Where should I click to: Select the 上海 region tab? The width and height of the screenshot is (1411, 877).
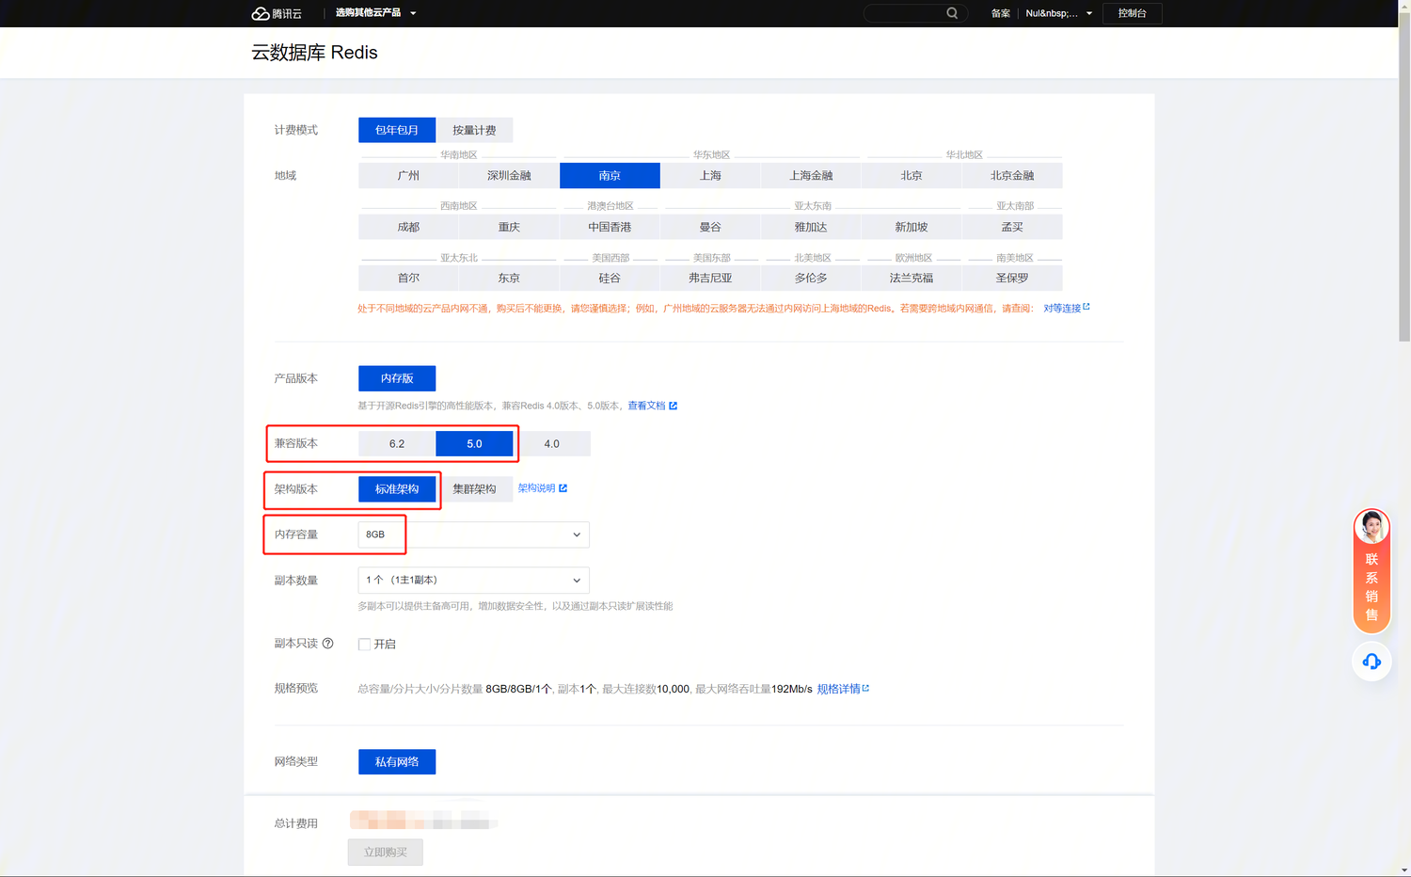(710, 176)
